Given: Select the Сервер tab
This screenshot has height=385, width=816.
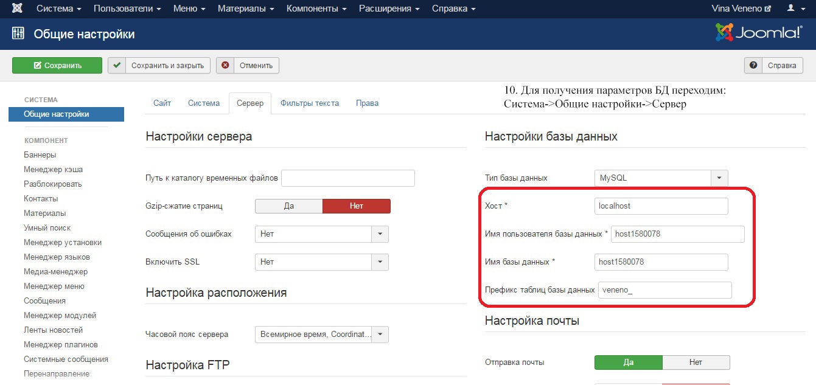Looking at the screenshot, I should point(250,103).
